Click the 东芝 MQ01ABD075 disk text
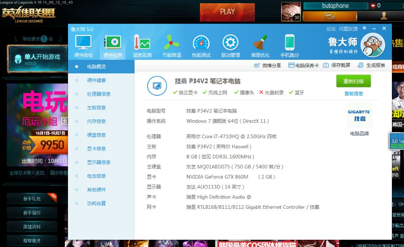 point(235,166)
